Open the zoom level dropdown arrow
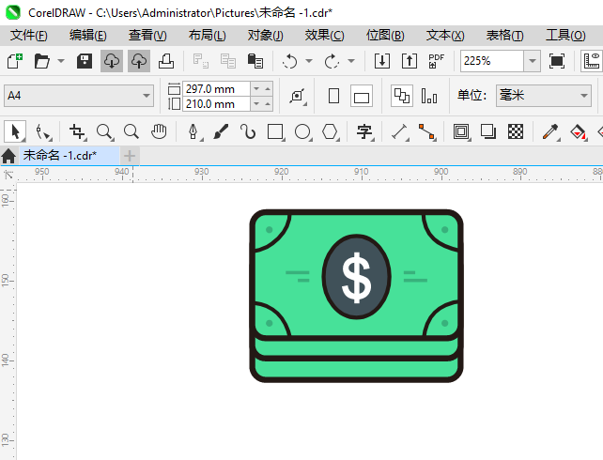The width and height of the screenshot is (603, 460). [x=533, y=61]
